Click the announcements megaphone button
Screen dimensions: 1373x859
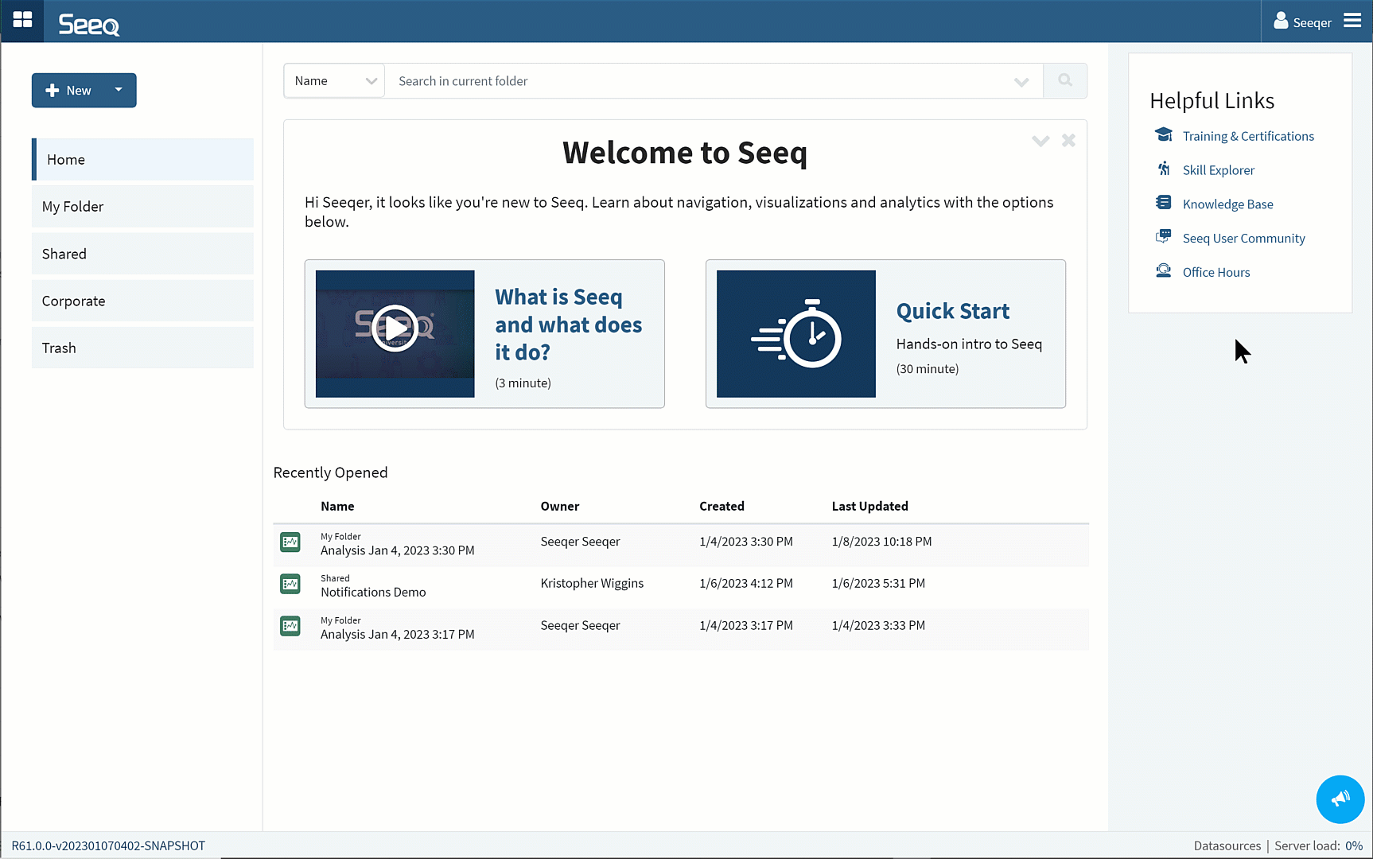(1340, 799)
